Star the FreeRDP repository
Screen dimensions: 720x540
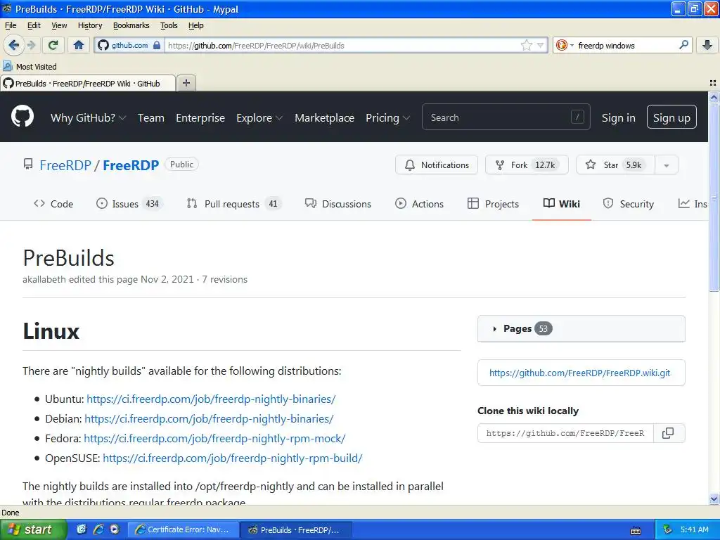point(615,165)
